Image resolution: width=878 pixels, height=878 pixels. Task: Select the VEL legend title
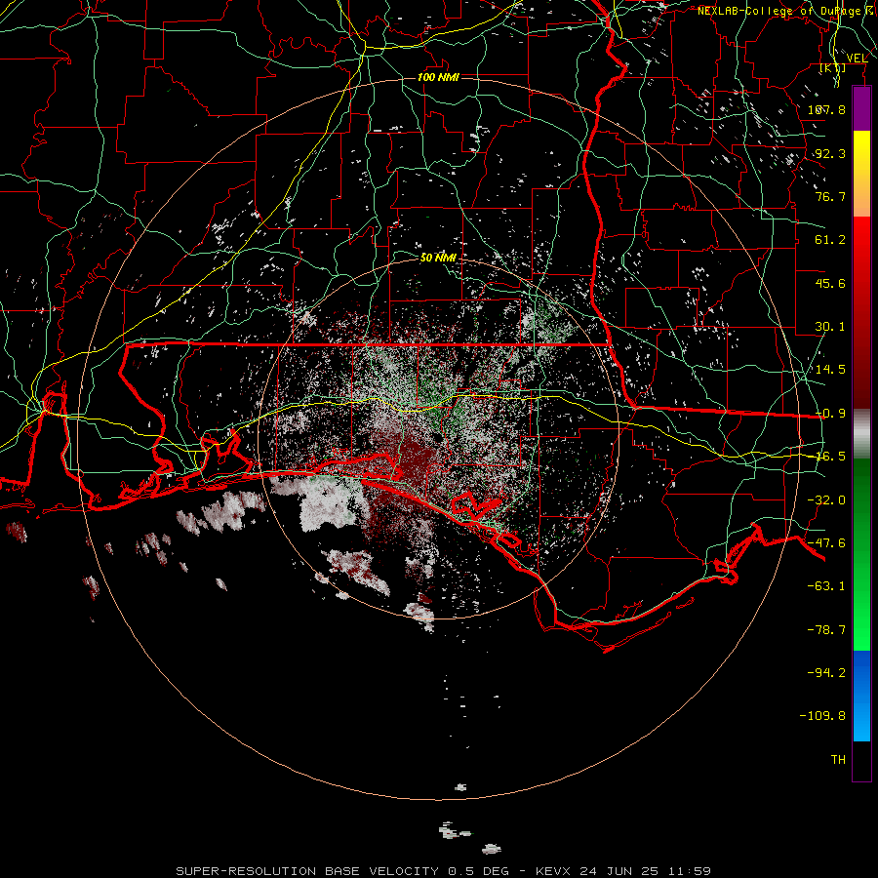pos(857,59)
